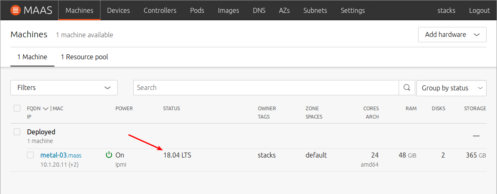Image resolution: width=497 pixels, height=194 pixels.
Task: Click the CORES column header
Action: tap(371, 109)
